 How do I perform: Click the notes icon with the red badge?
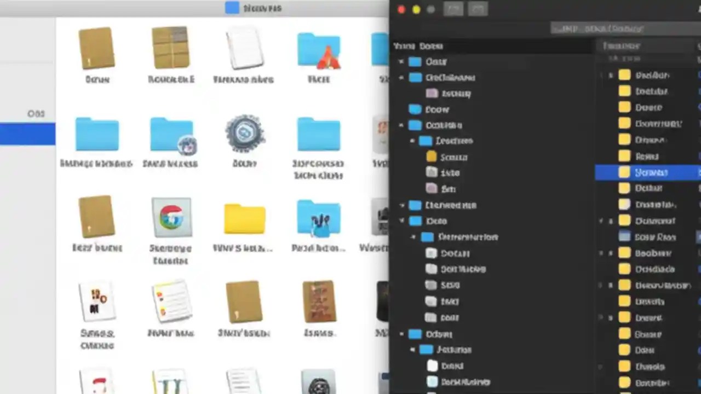point(171,301)
